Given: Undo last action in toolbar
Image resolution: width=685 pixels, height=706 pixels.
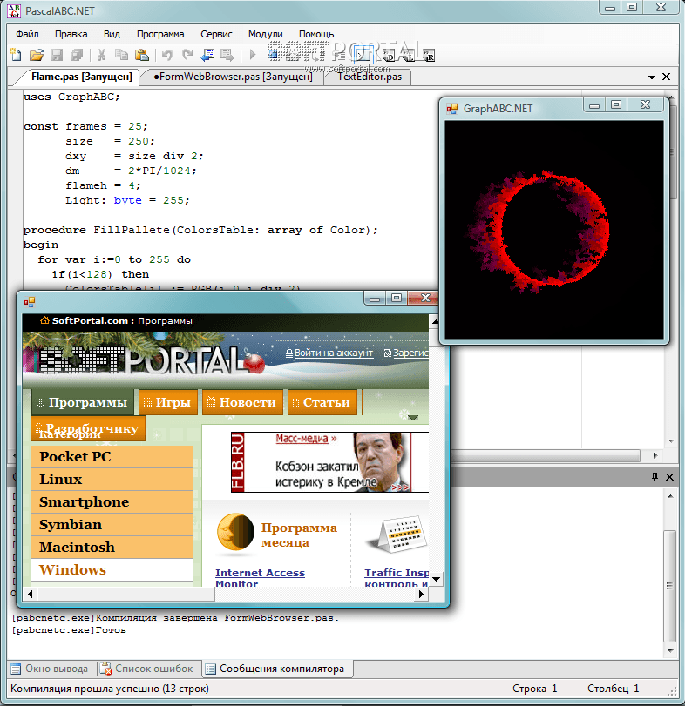Looking at the screenshot, I should (x=167, y=55).
